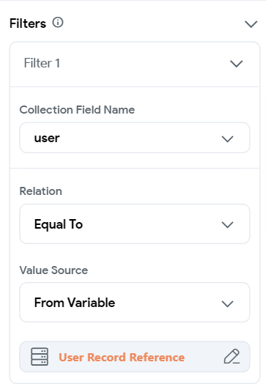Click the Collection Field Name label

pos(77,110)
